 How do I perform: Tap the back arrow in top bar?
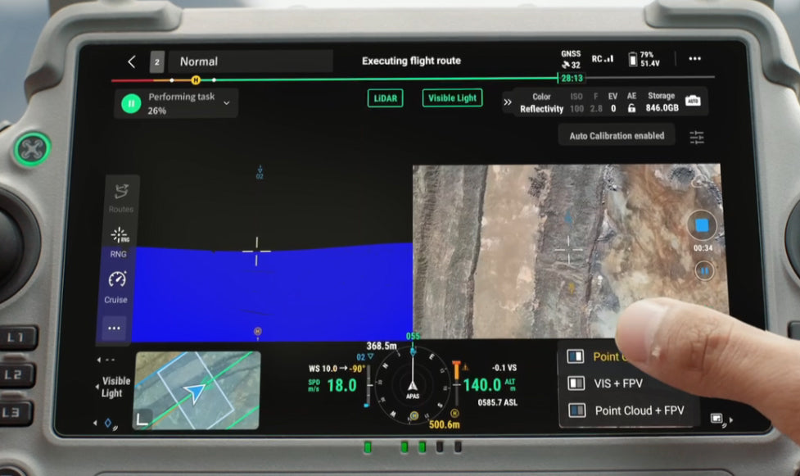tap(131, 61)
